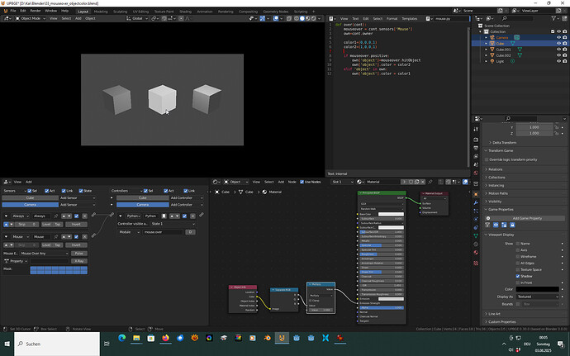Screen dimensions: 570x356
Task: Open the Object Mode dropdown
Action: (x=31, y=18)
